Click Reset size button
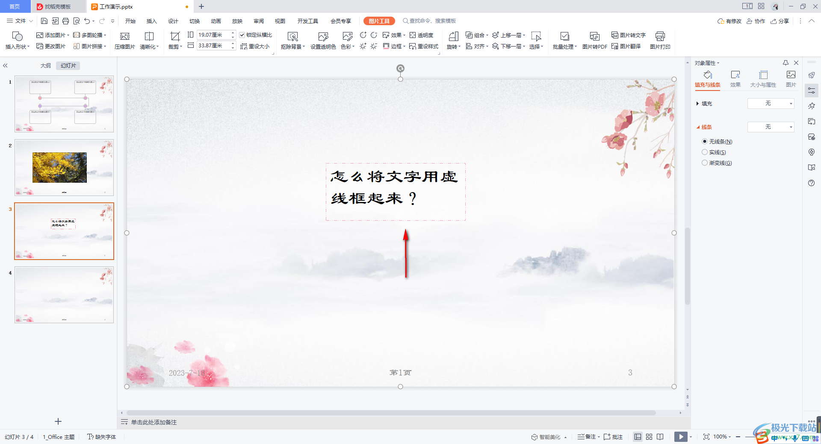Image resolution: width=821 pixels, height=444 pixels. pos(255,46)
